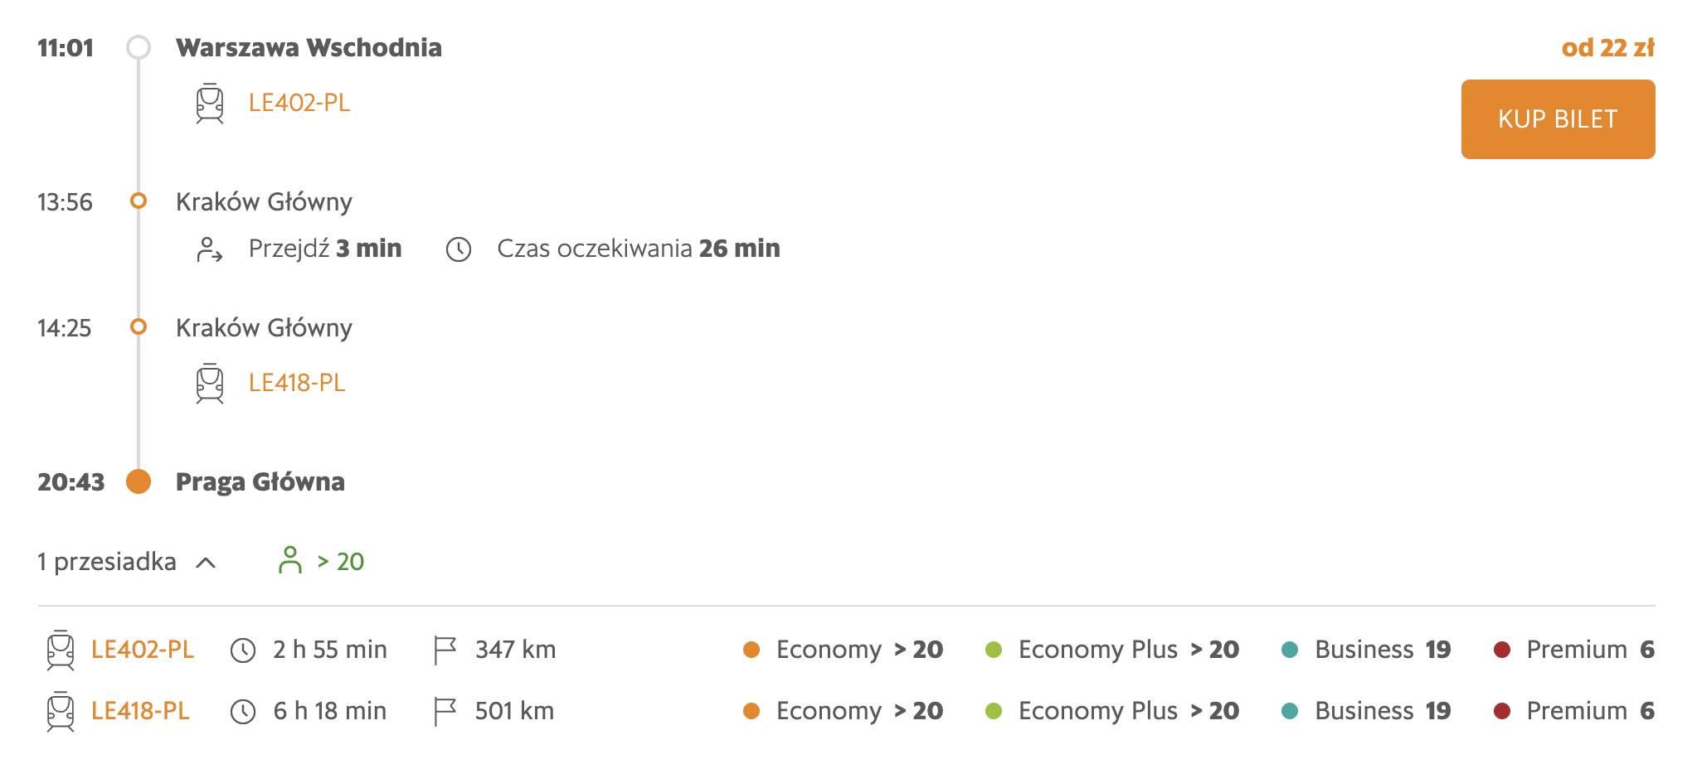Viewport: 1697px width, 764px height.
Task: Open LE418-PL link in the bottom summary row
Action: tap(140, 712)
